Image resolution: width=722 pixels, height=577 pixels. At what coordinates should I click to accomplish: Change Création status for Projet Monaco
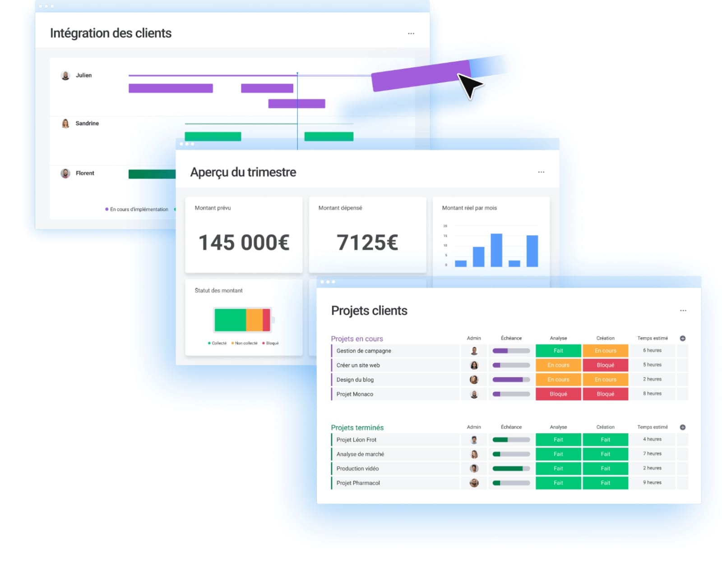click(x=605, y=394)
